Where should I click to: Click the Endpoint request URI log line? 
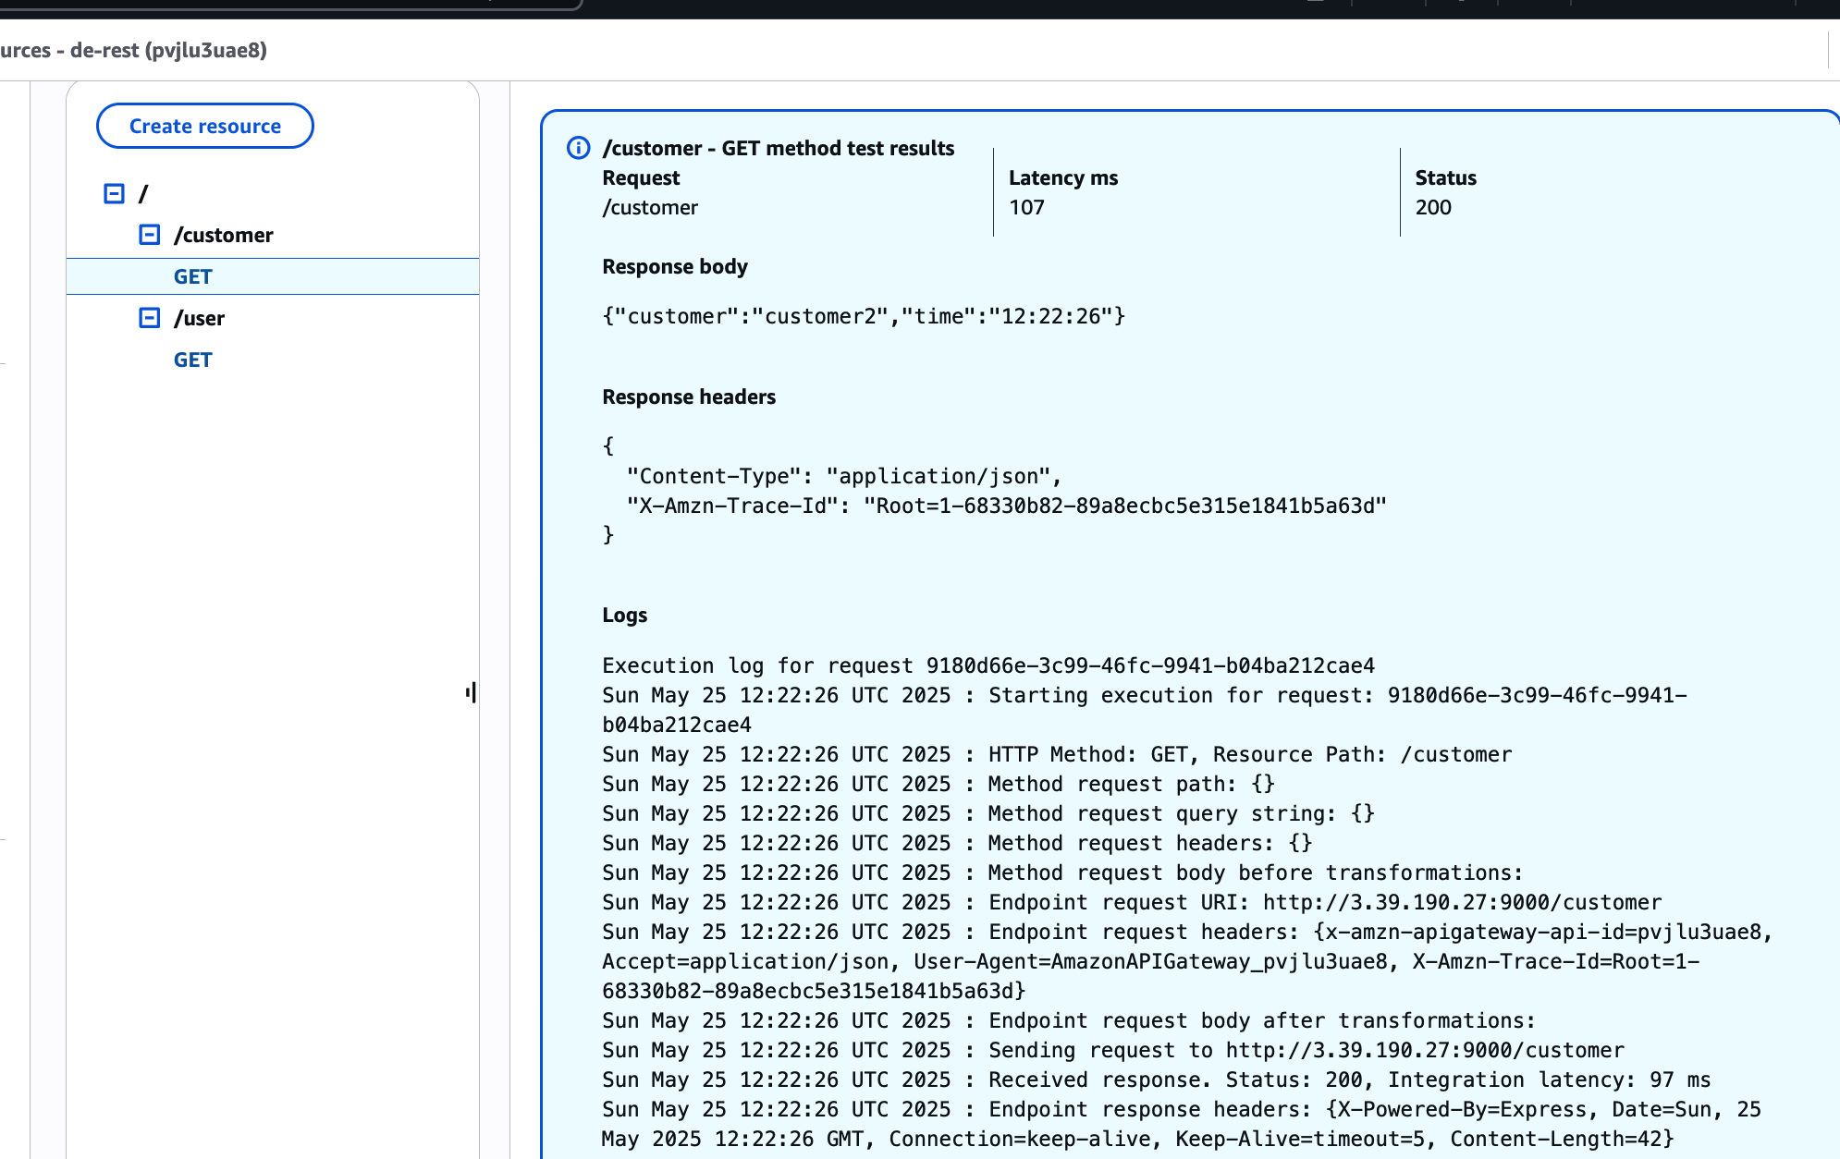tap(1131, 902)
